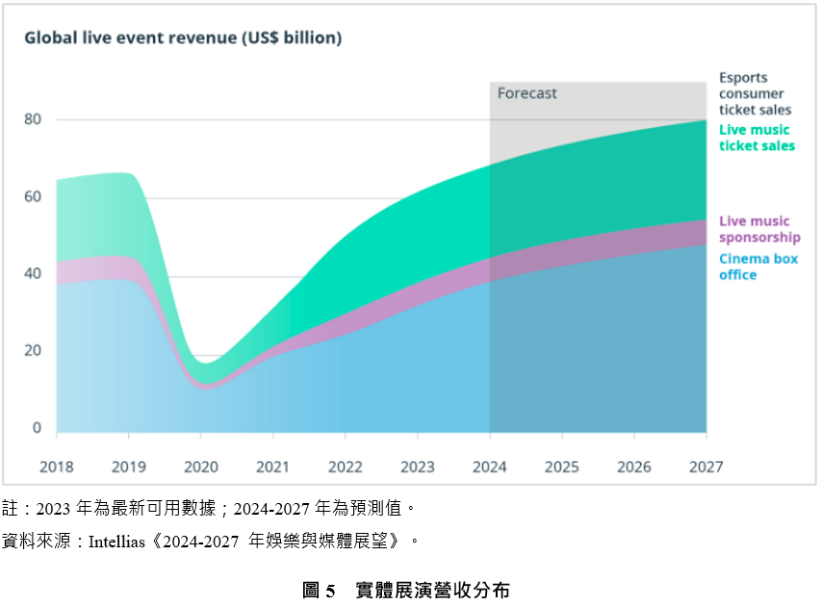820x606 pixels.
Task: Select the 'Cinema box office' legend label
Action: [758, 266]
